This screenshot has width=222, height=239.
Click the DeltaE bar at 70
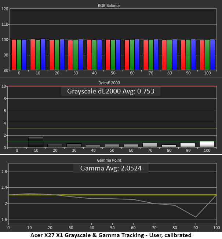coord(150,145)
